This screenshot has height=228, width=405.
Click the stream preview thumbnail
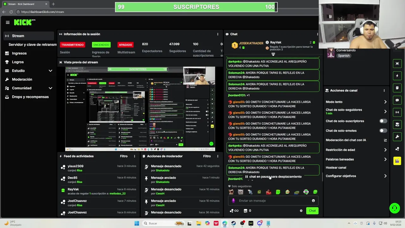pos(140,109)
